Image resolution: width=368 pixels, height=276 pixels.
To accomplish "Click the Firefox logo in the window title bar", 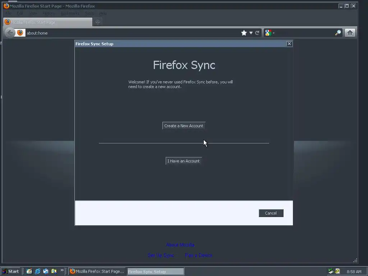I will [x=6, y=6].
